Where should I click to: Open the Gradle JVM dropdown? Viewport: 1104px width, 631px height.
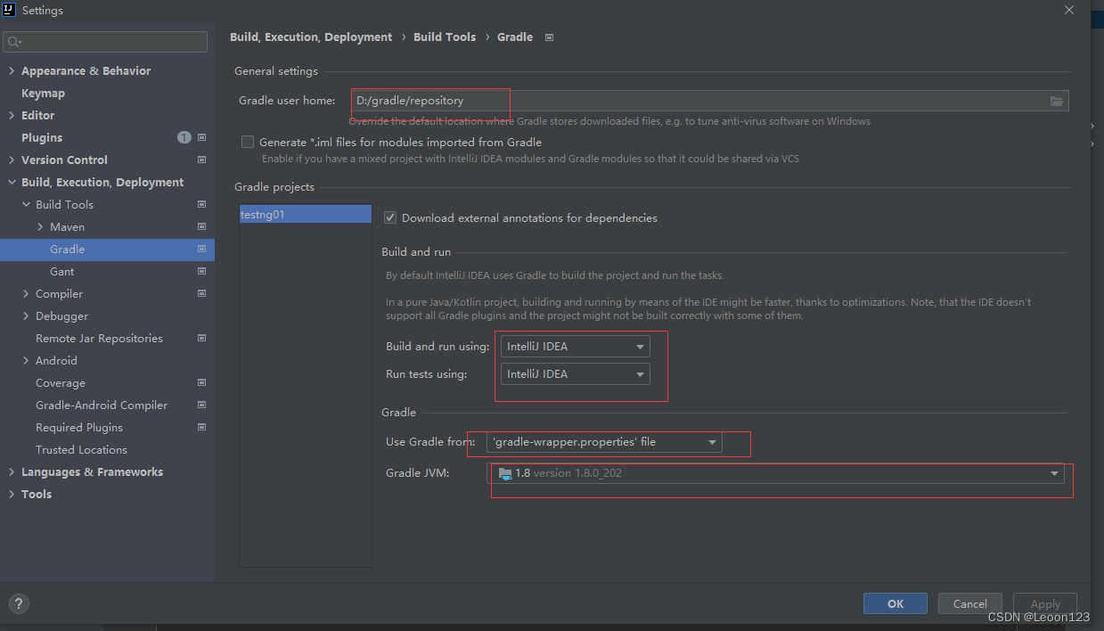pyautogui.click(x=776, y=473)
